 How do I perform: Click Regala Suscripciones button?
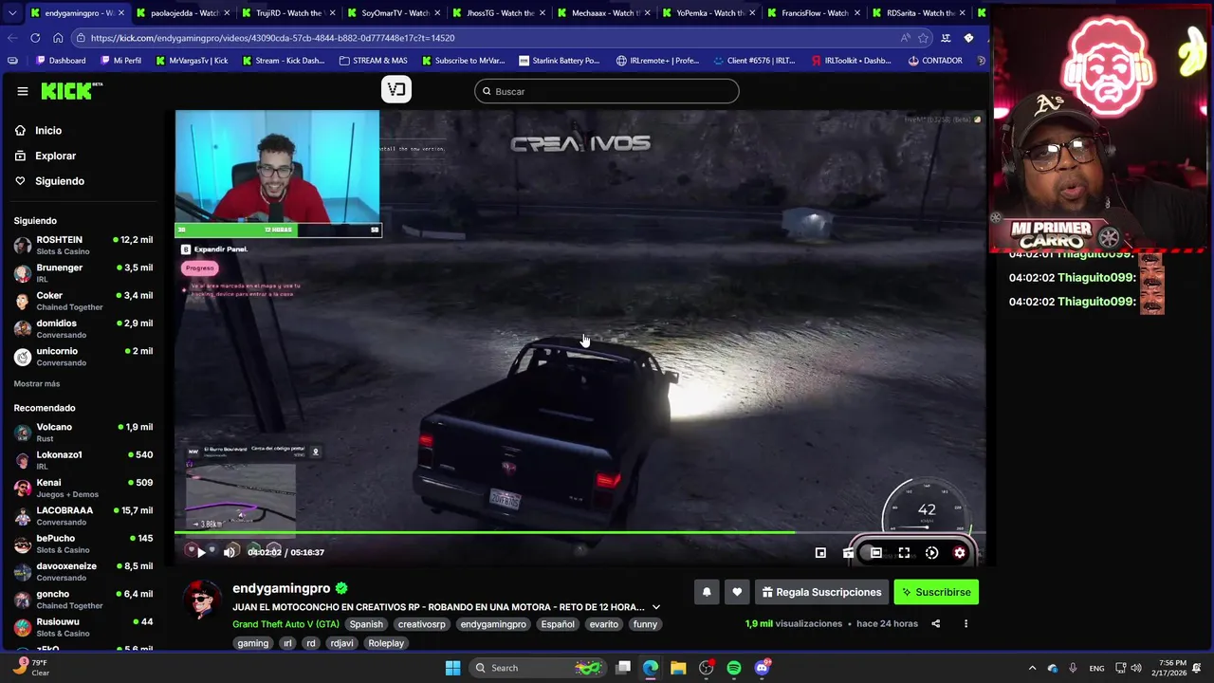821,592
